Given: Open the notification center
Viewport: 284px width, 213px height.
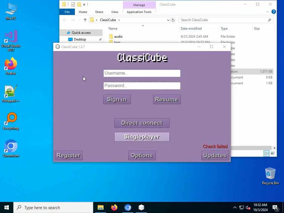Looking at the screenshot, I should click(275, 207).
